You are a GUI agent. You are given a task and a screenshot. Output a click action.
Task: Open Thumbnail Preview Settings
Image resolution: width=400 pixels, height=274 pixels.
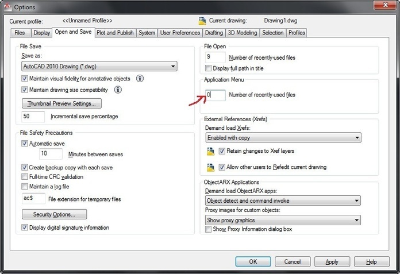click(61, 103)
